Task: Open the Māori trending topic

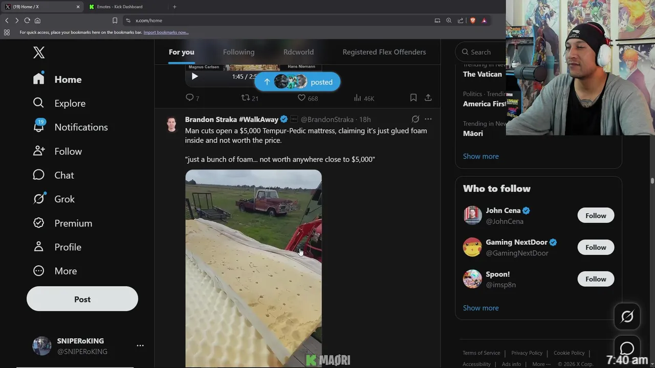Action: click(473, 133)
